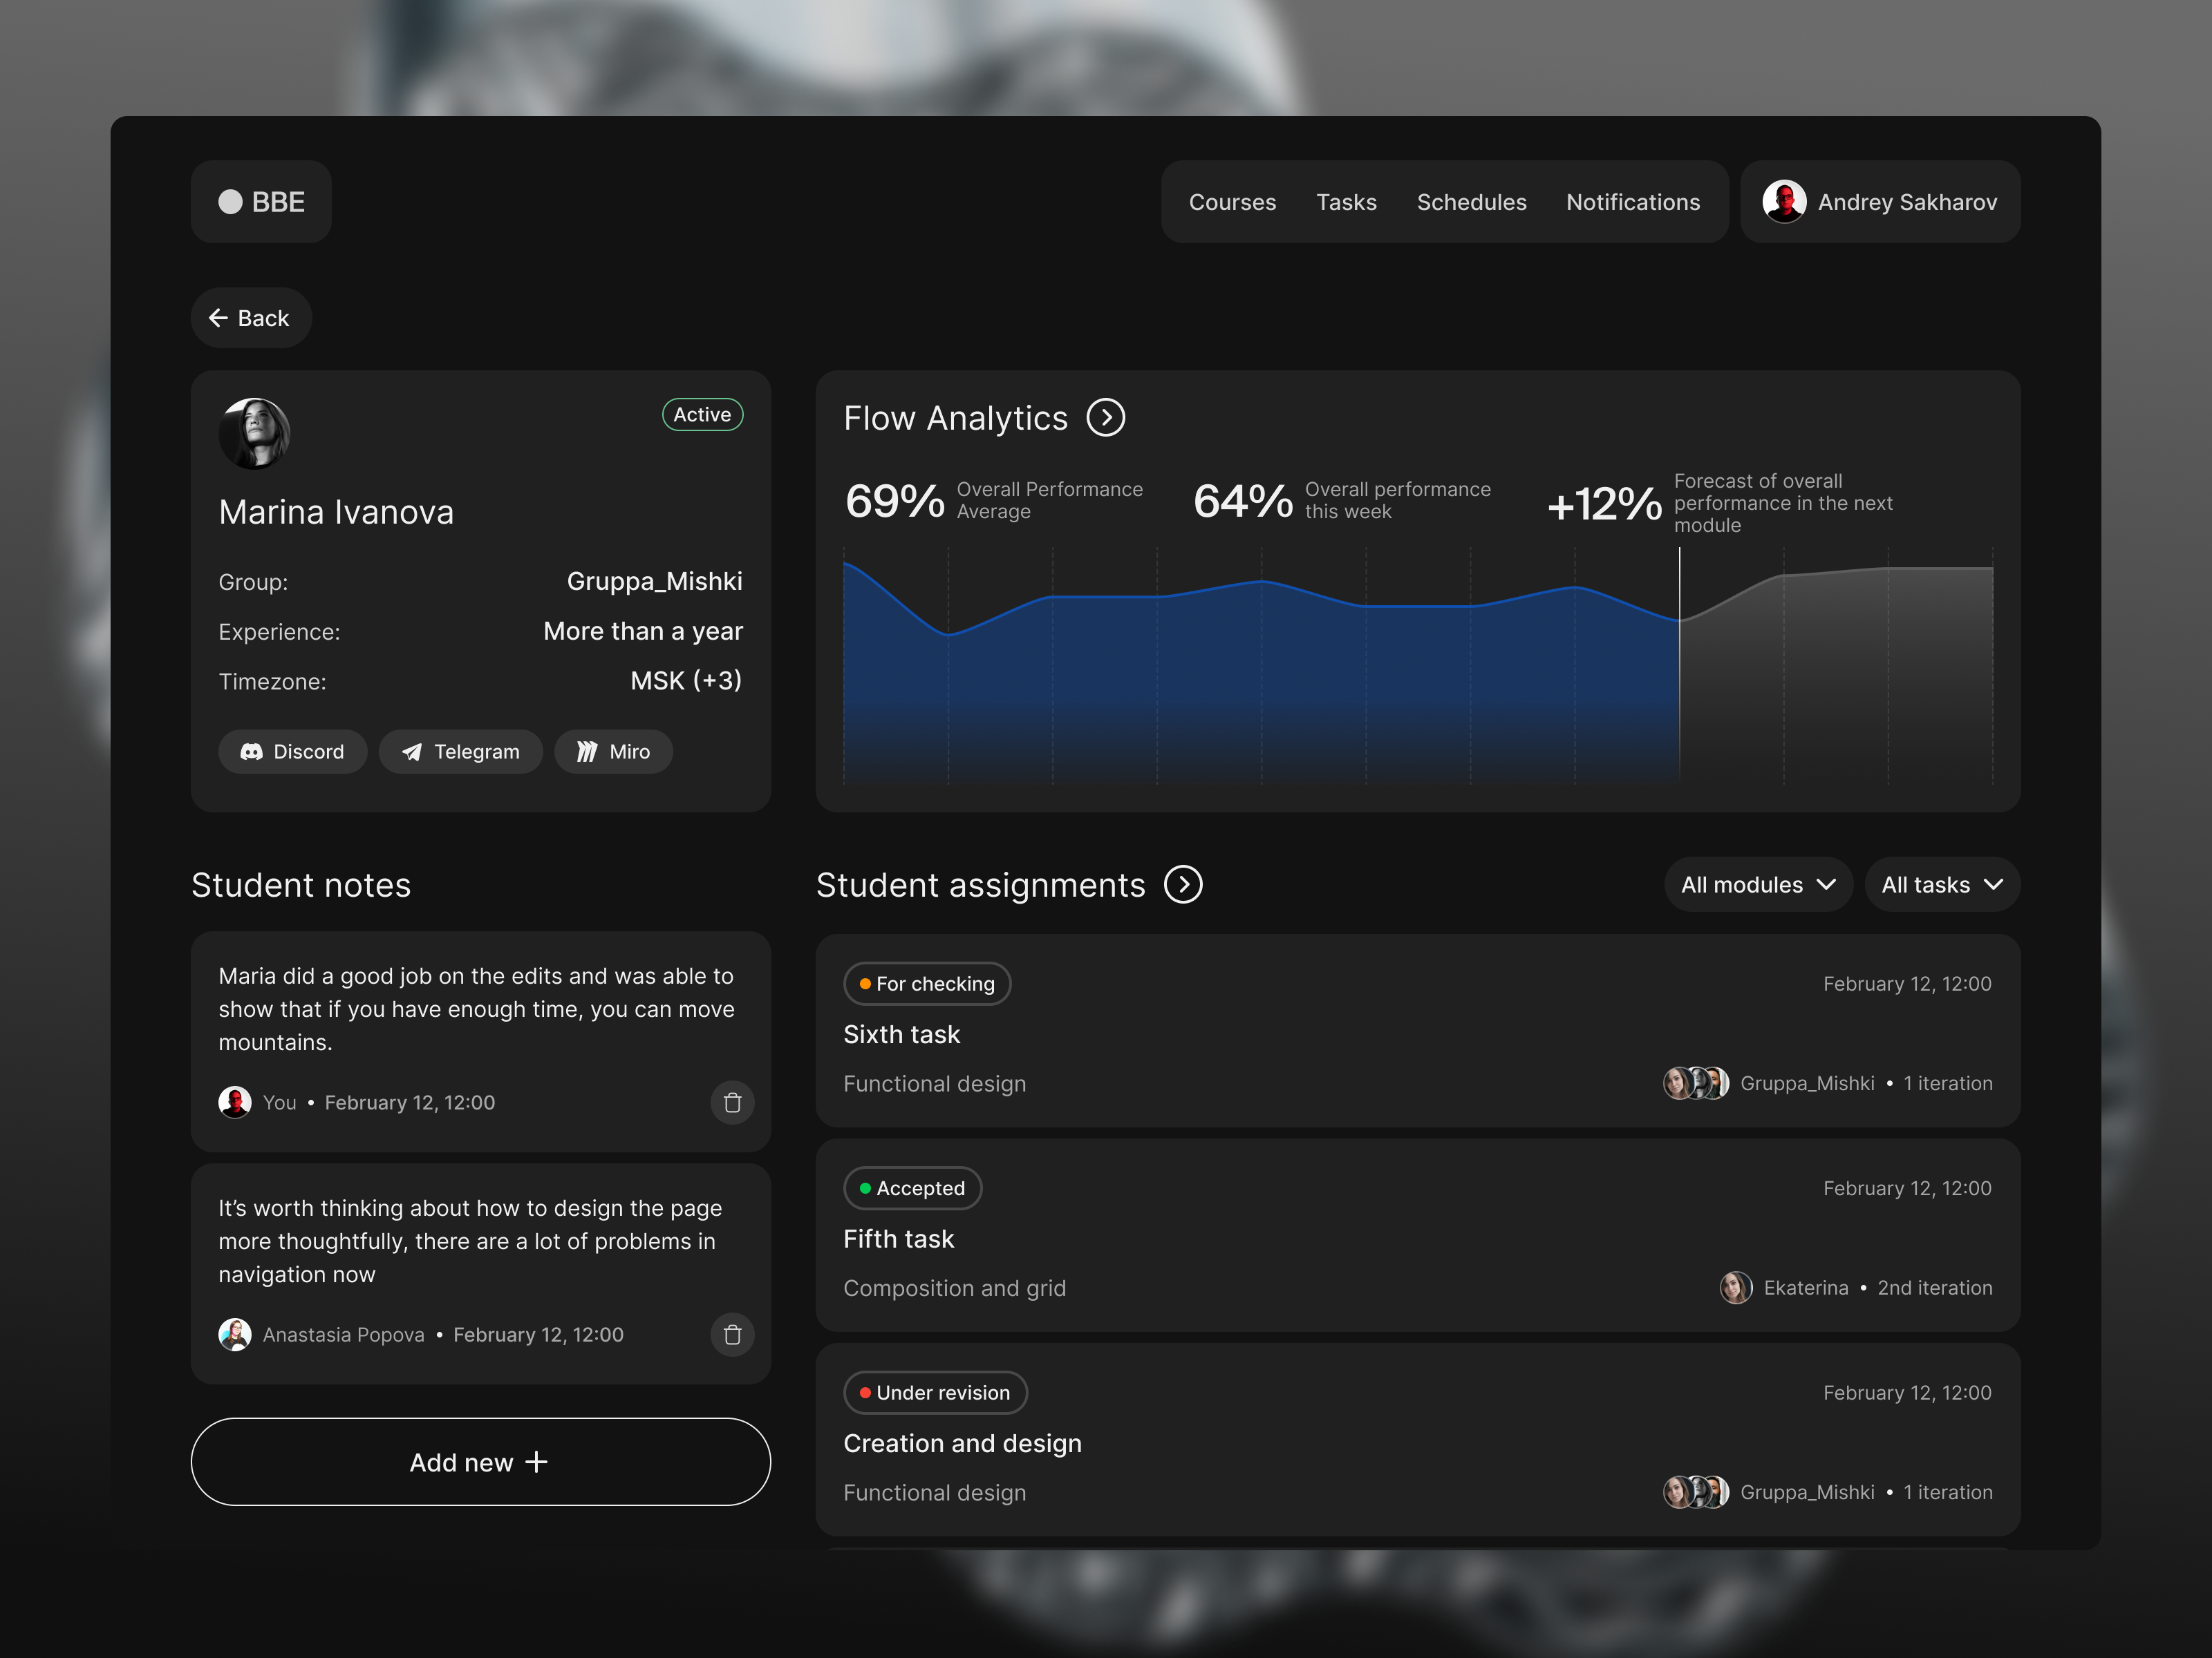Viewport: 2212px width, 1658px height.
Task: Open the All modules dropdown
Action: click(1757, 884)
